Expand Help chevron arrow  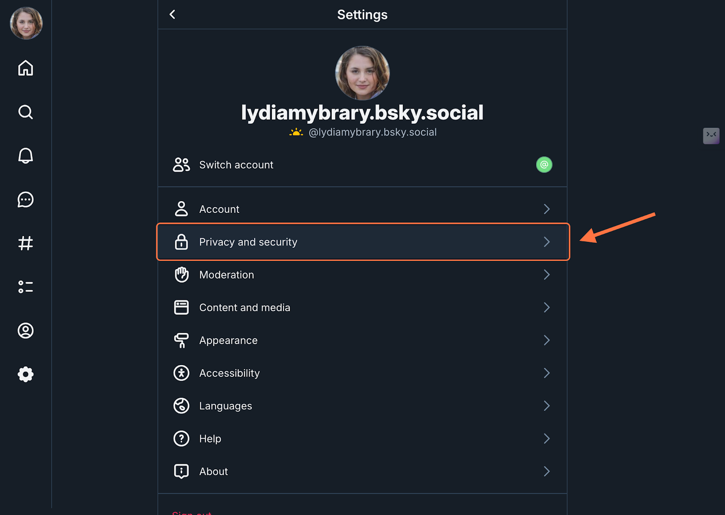click(547, 438)
